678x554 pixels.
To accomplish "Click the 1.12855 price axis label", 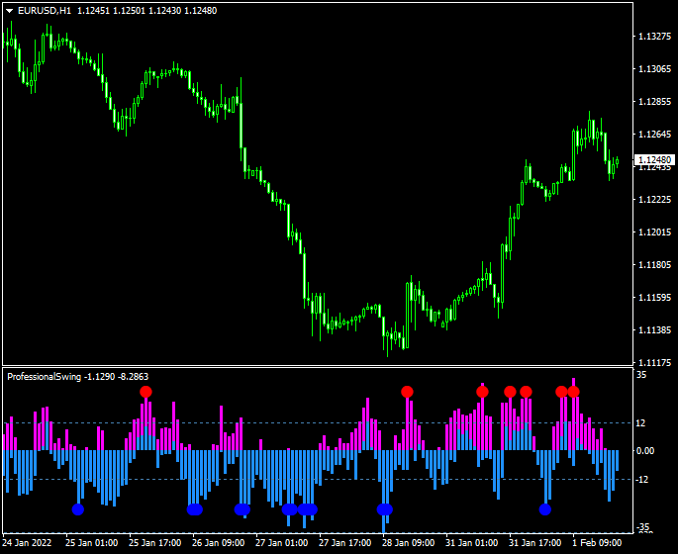I will pos(654,102).
